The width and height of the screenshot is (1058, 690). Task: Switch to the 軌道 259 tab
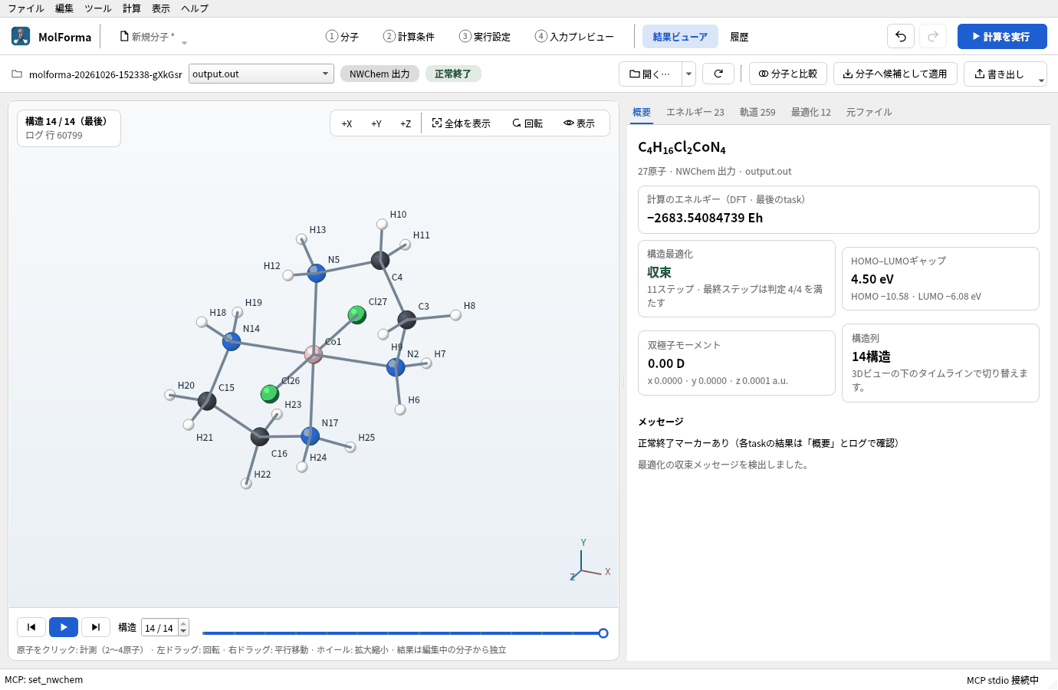pos(757,112)
